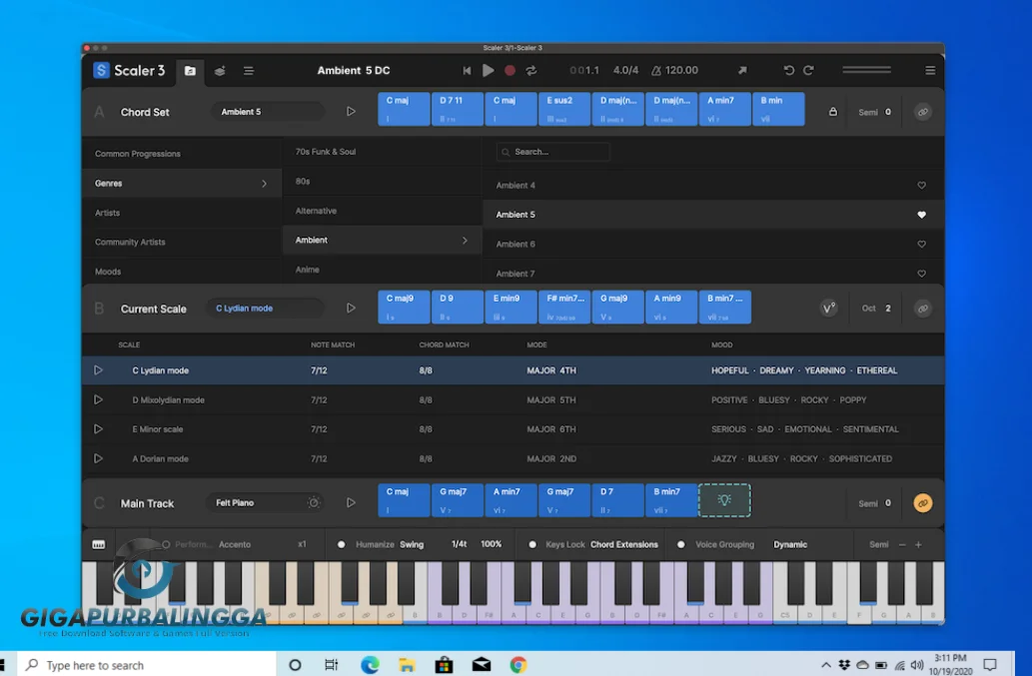1032x676 pixels.
Task: Preview the D Mixolydian mode scale
Action: [x=98, y=399]
